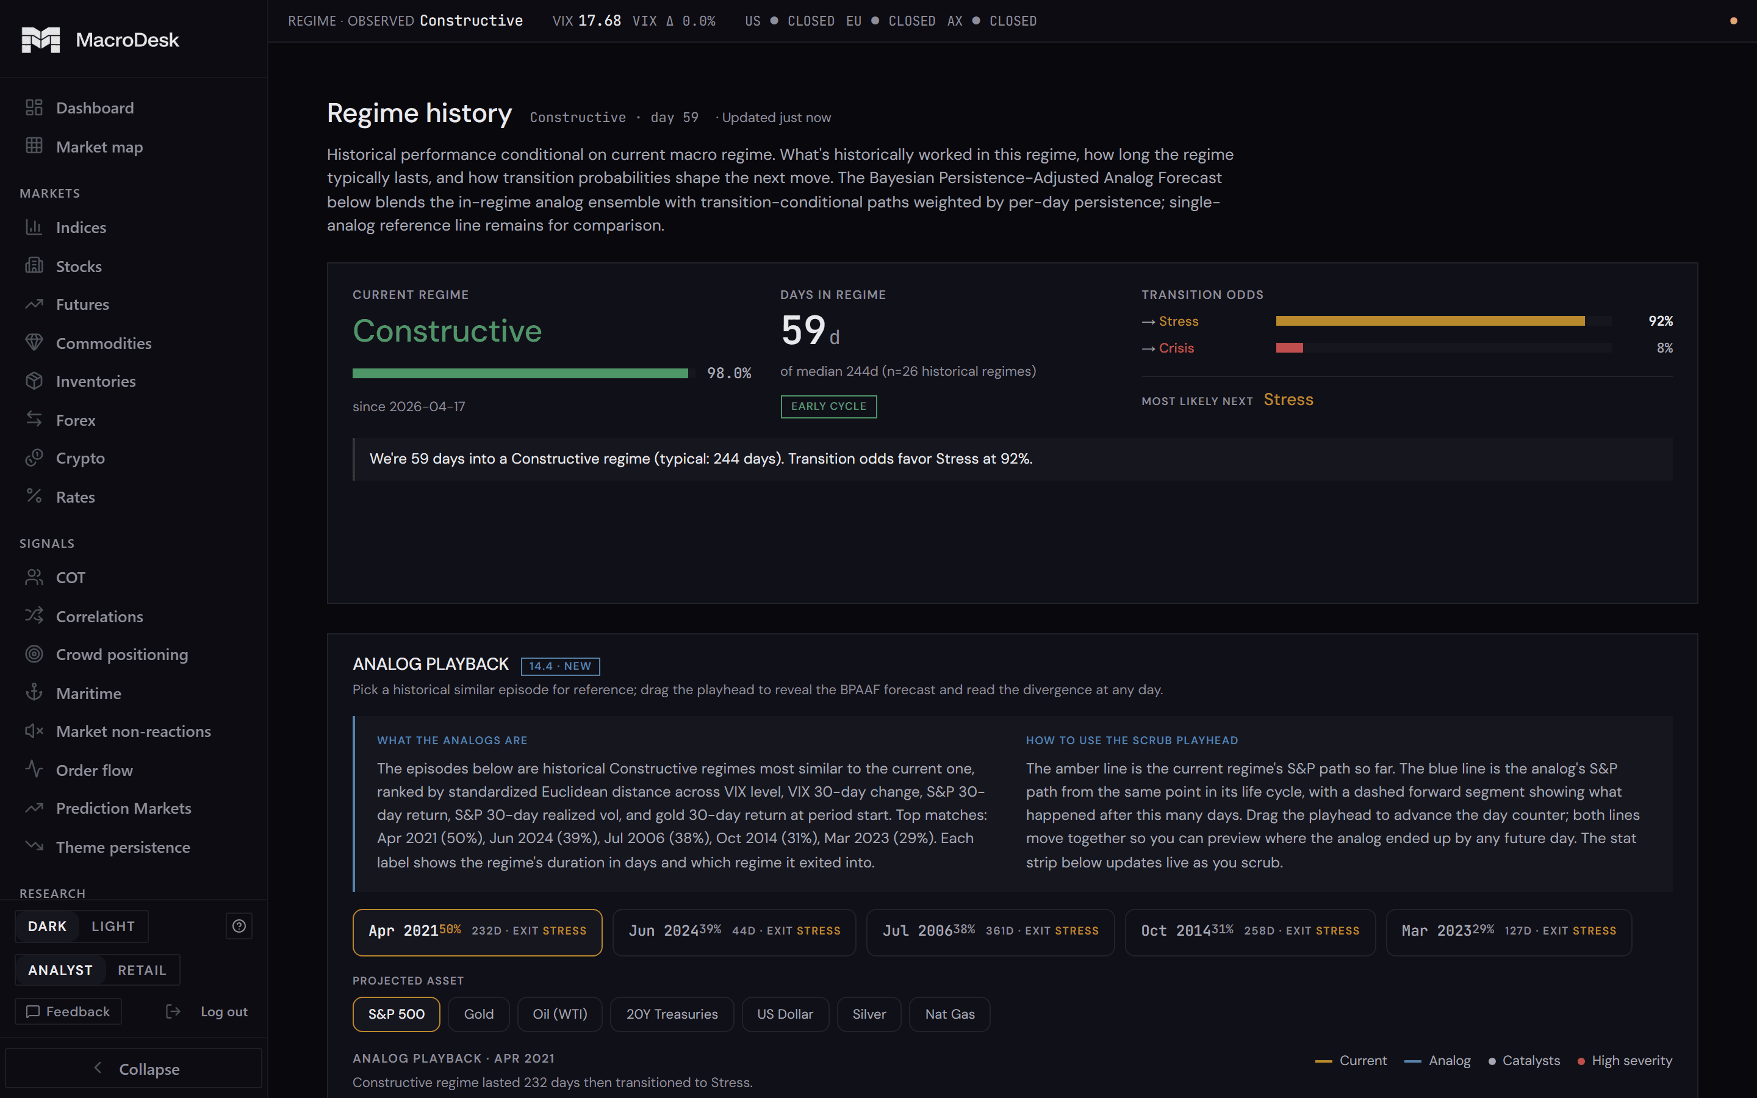
Task: Click the Forex exchange-arrows icon
Action: tap(34, 419)
